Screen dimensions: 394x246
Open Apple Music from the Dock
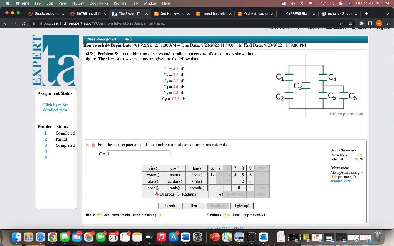coord(161,238)
